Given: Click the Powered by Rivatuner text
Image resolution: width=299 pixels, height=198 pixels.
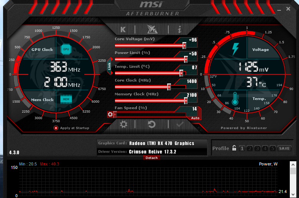Looking at the screenshot, I should coord(244,128).
